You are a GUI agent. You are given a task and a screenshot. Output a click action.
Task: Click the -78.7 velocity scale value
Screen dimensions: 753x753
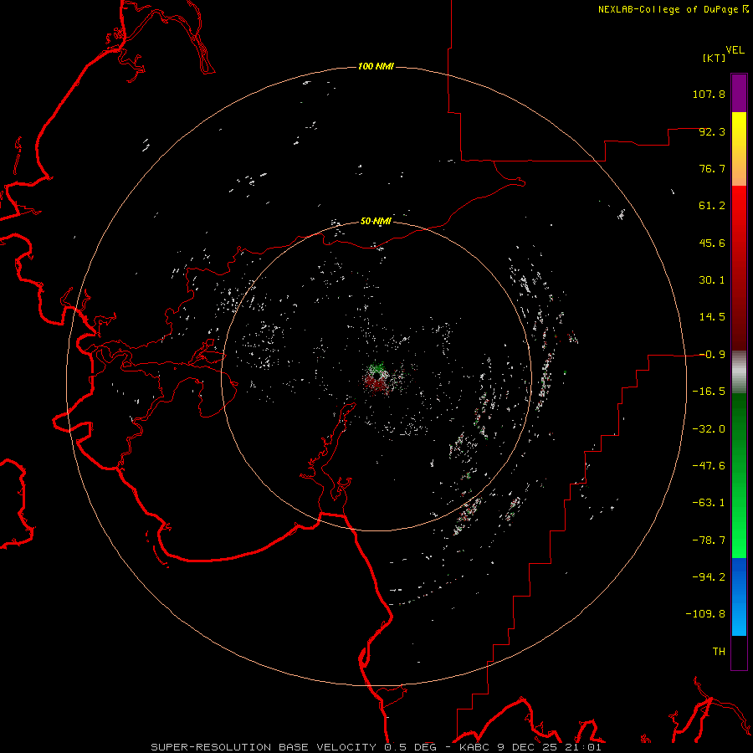[709, 540]
